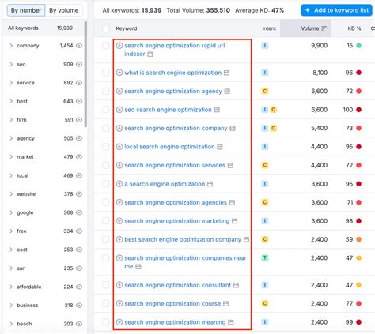375x334 pixels.
Task: Click the 'san' keyword group row
Action: (45, 268)
